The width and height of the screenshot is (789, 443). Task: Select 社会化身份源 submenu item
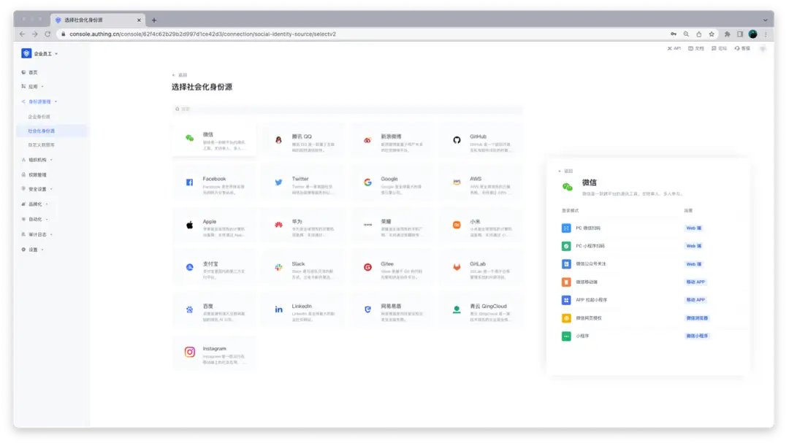41,131
